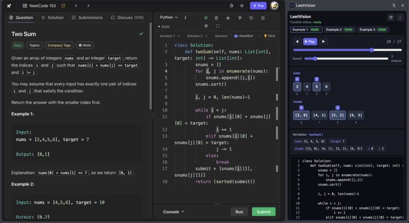Click the Pro upgrade button
Viewport: 409px width, 223px height.
click(x=258, y=6)
